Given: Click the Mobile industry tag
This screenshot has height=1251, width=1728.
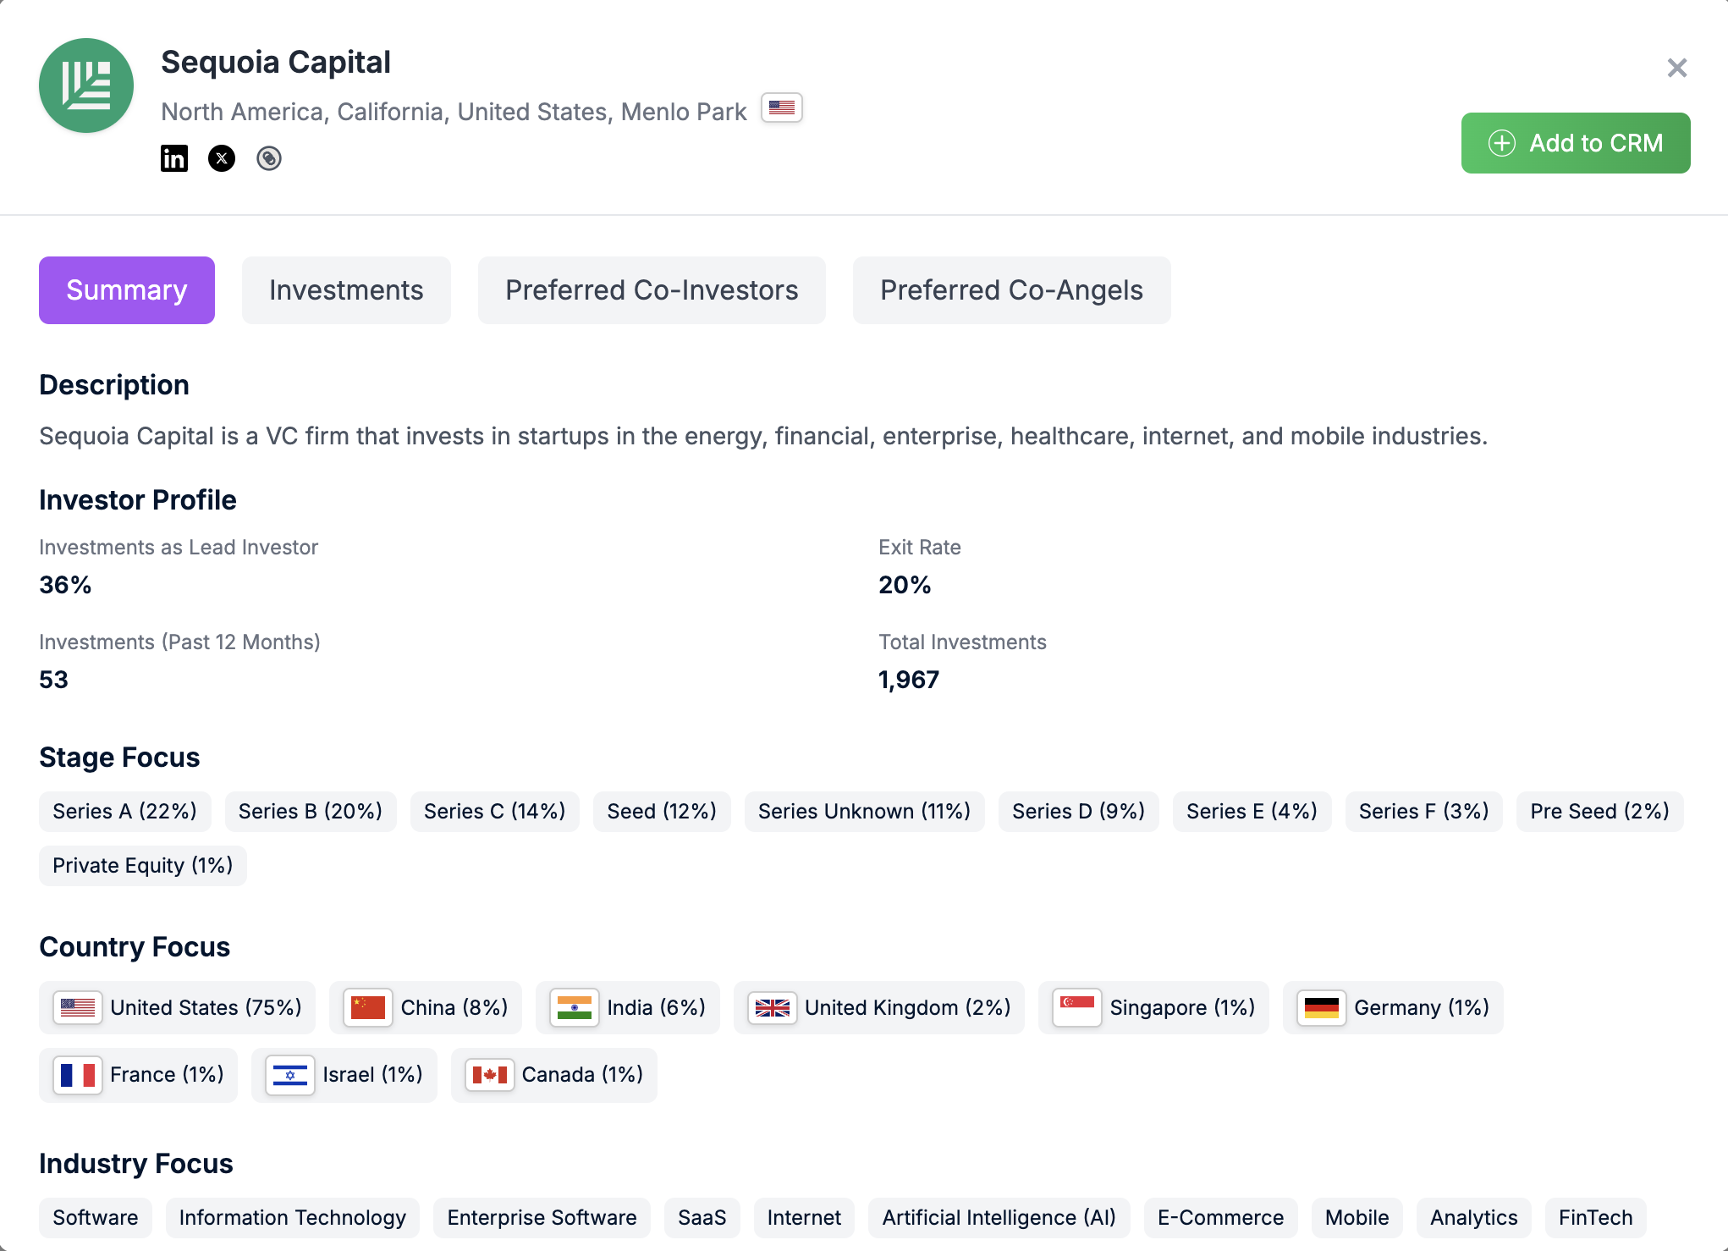Looking at the screenshot, I should pyautogui.click(x=1357, y=1218).
